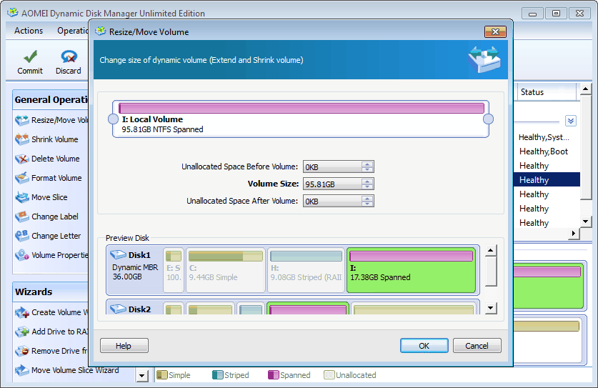Click volume list horizontal scroll right arrow
The width and height of the screenshot is (598, 388).
[574, 233]
